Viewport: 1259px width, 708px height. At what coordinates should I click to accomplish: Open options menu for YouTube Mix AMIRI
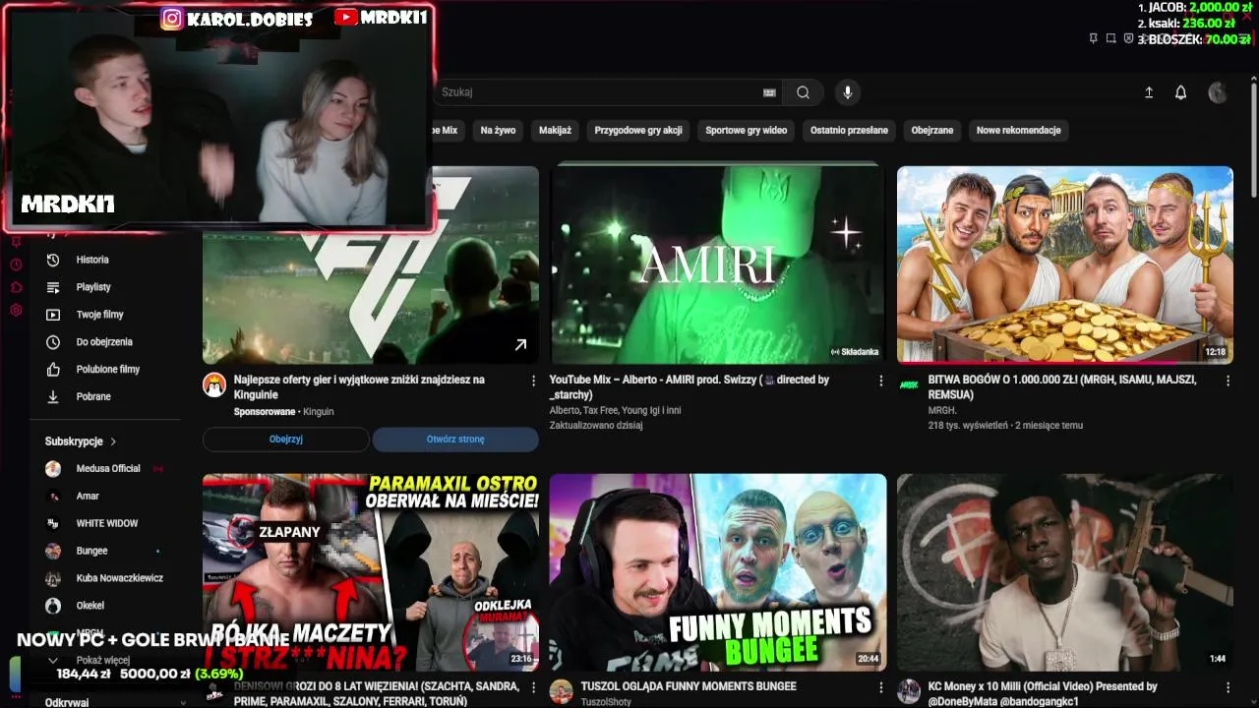(x=881, y=381)
